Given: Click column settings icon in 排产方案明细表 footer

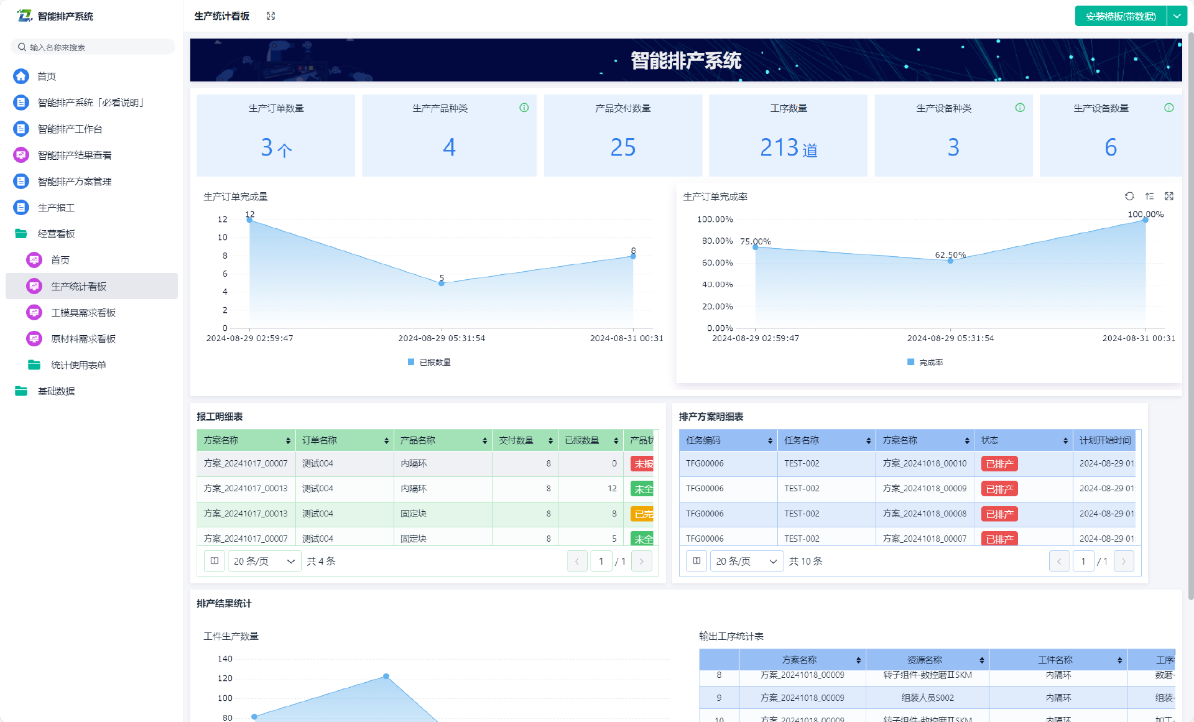Looking at the screenshot, I should pyautogui.click(x=696, y=561).
